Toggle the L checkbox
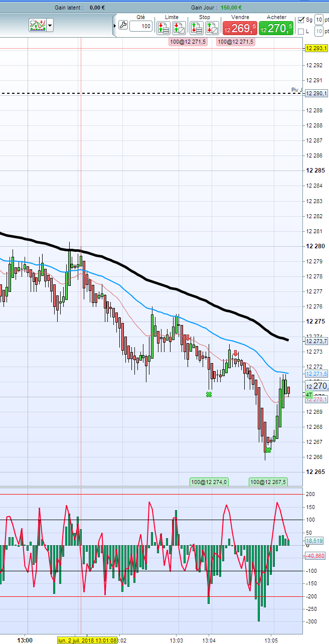The width and height of the screenshot is (329, 644). 301,32
